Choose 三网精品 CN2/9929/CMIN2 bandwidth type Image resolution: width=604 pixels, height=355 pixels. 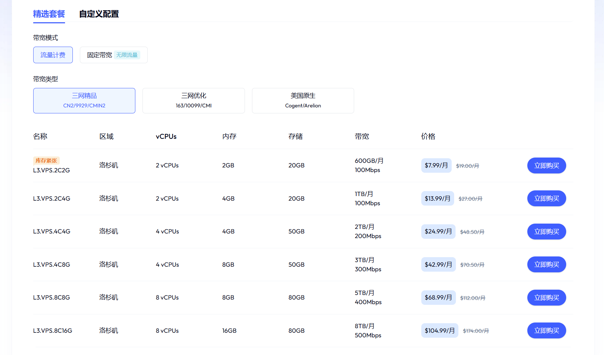coord(84,101)
